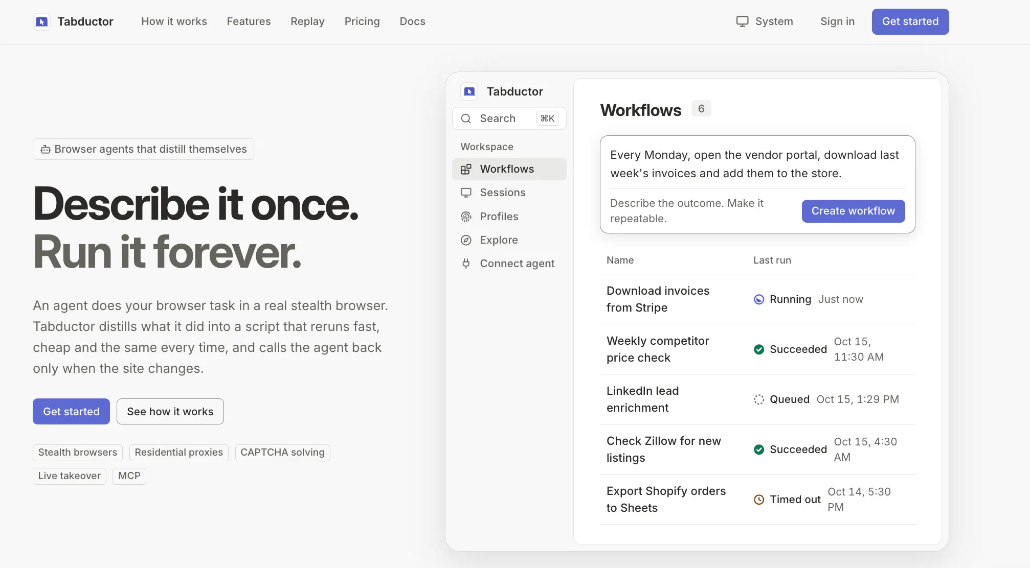Click the MCP tag
The image size is (1030, 568).
pyautogui.click(x=129, y=476)
